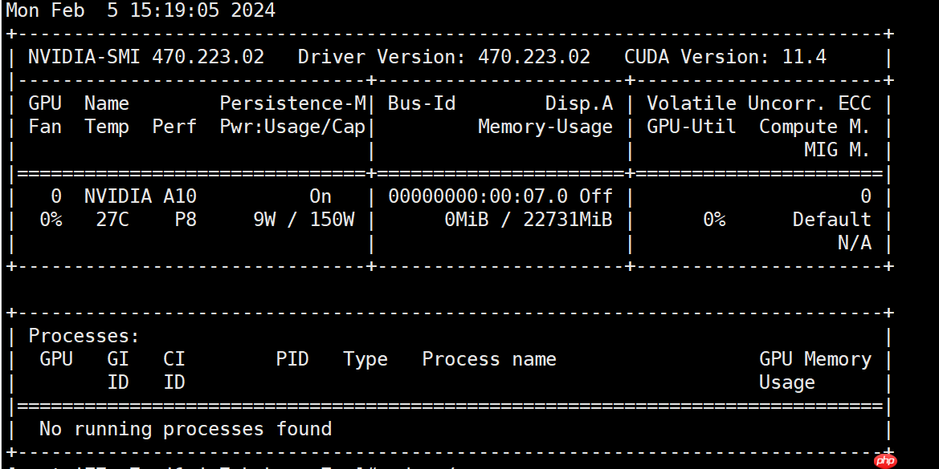Viewport: 939px width, 469px height.
Task: Select the power reading '9W / 150W'
Action: click(304, 219)
